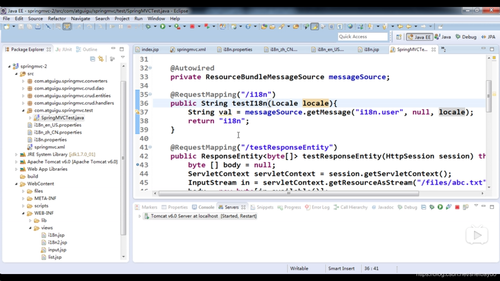Screen dimensions: 500x281
Task: Collapse the springmvc-2 project node
Action: pyautogui.click(x=10, y=66)
